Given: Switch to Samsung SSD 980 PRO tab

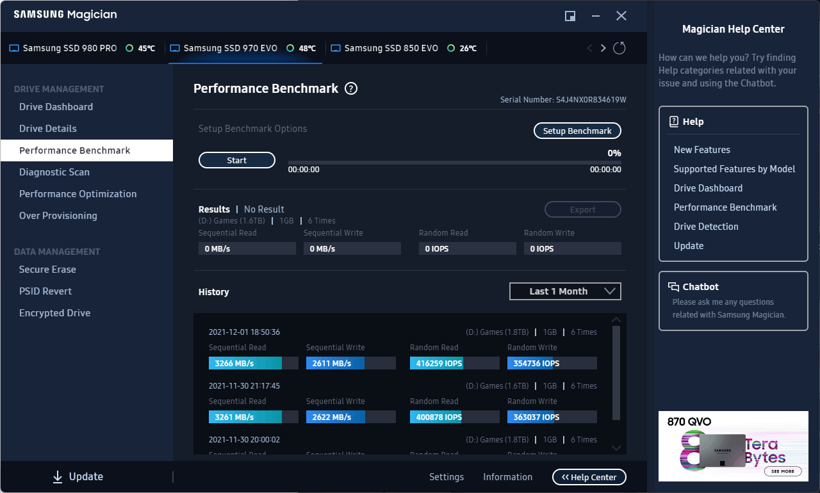Looking at the screenshot, I should pyautogui.click(x=83, y=48).
